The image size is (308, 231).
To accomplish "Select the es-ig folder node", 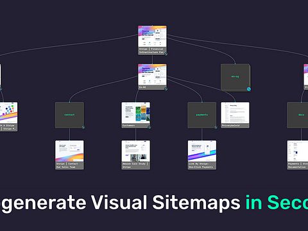I will coord(235,77).
